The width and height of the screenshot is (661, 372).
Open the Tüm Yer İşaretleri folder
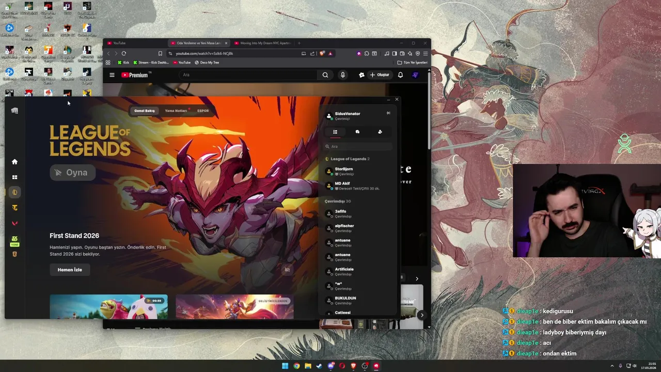(413, 63)
